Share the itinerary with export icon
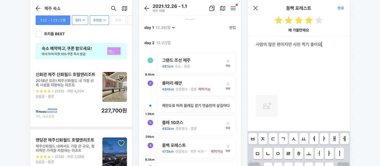Screen dimensions: 380x166 coord(212,8)
